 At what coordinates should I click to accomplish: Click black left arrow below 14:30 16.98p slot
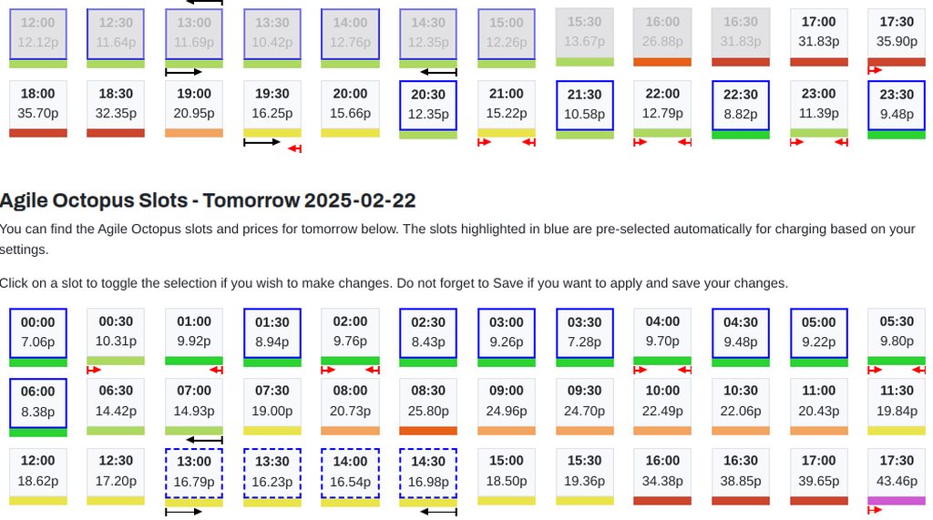pyautogui.click(x=438, y=512)
